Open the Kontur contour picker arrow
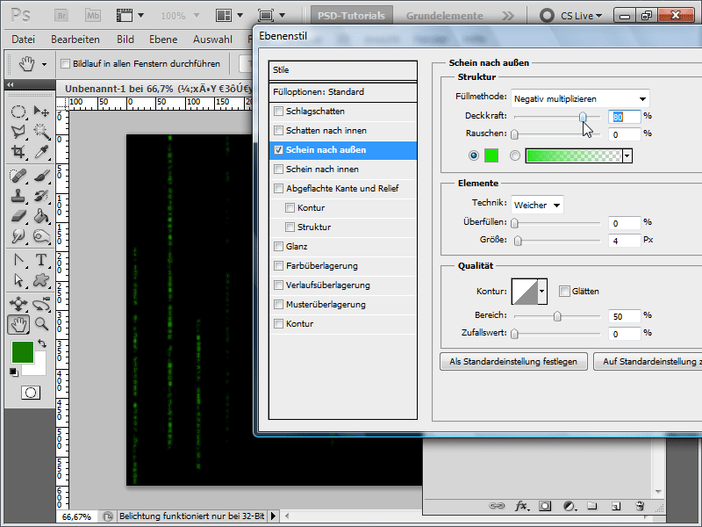 pyautogui.click(x=541, y=292)
